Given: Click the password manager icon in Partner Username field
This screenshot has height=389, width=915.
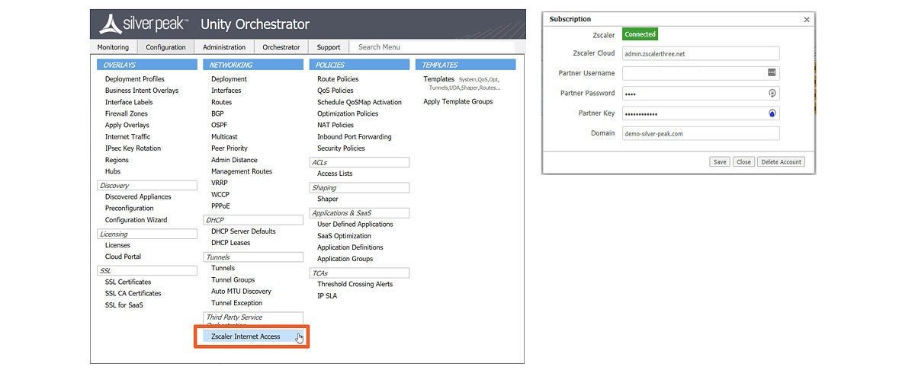Looking at the screenshot, I should point(772,73).
